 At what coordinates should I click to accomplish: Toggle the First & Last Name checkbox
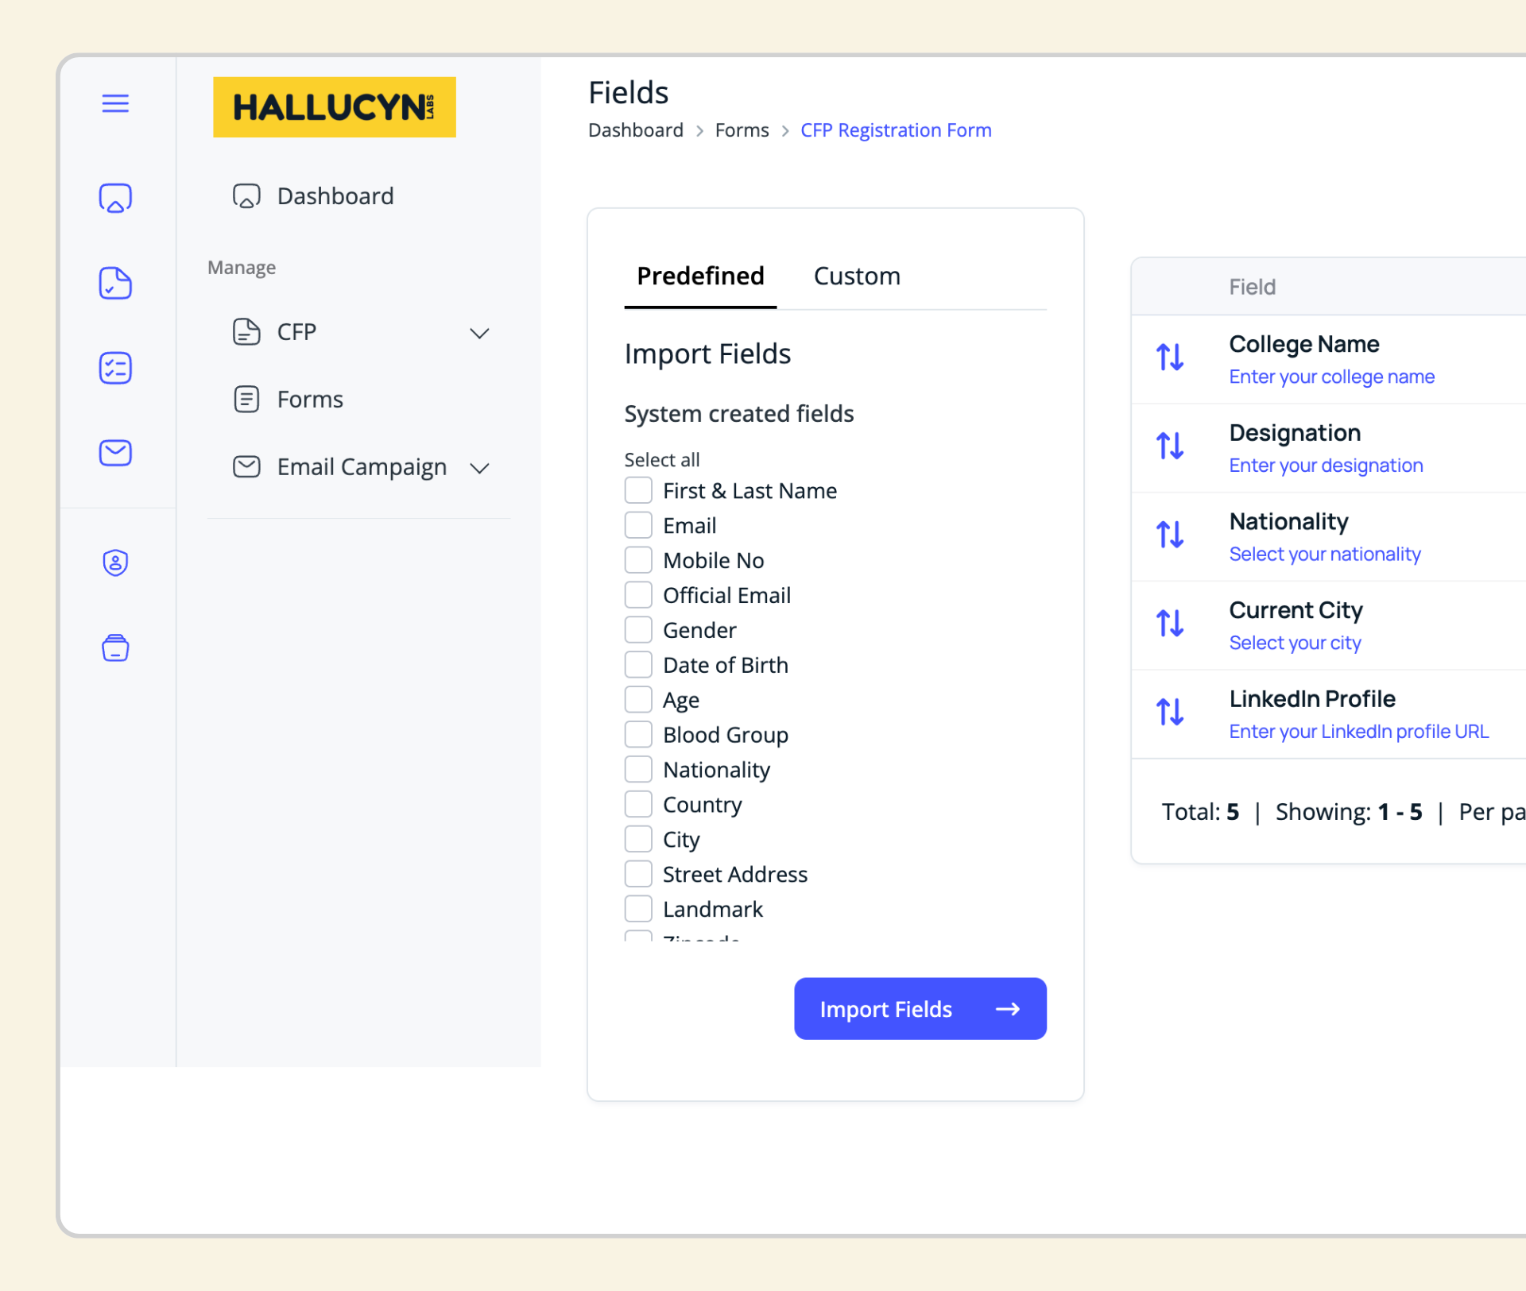[x=638, y=490]
